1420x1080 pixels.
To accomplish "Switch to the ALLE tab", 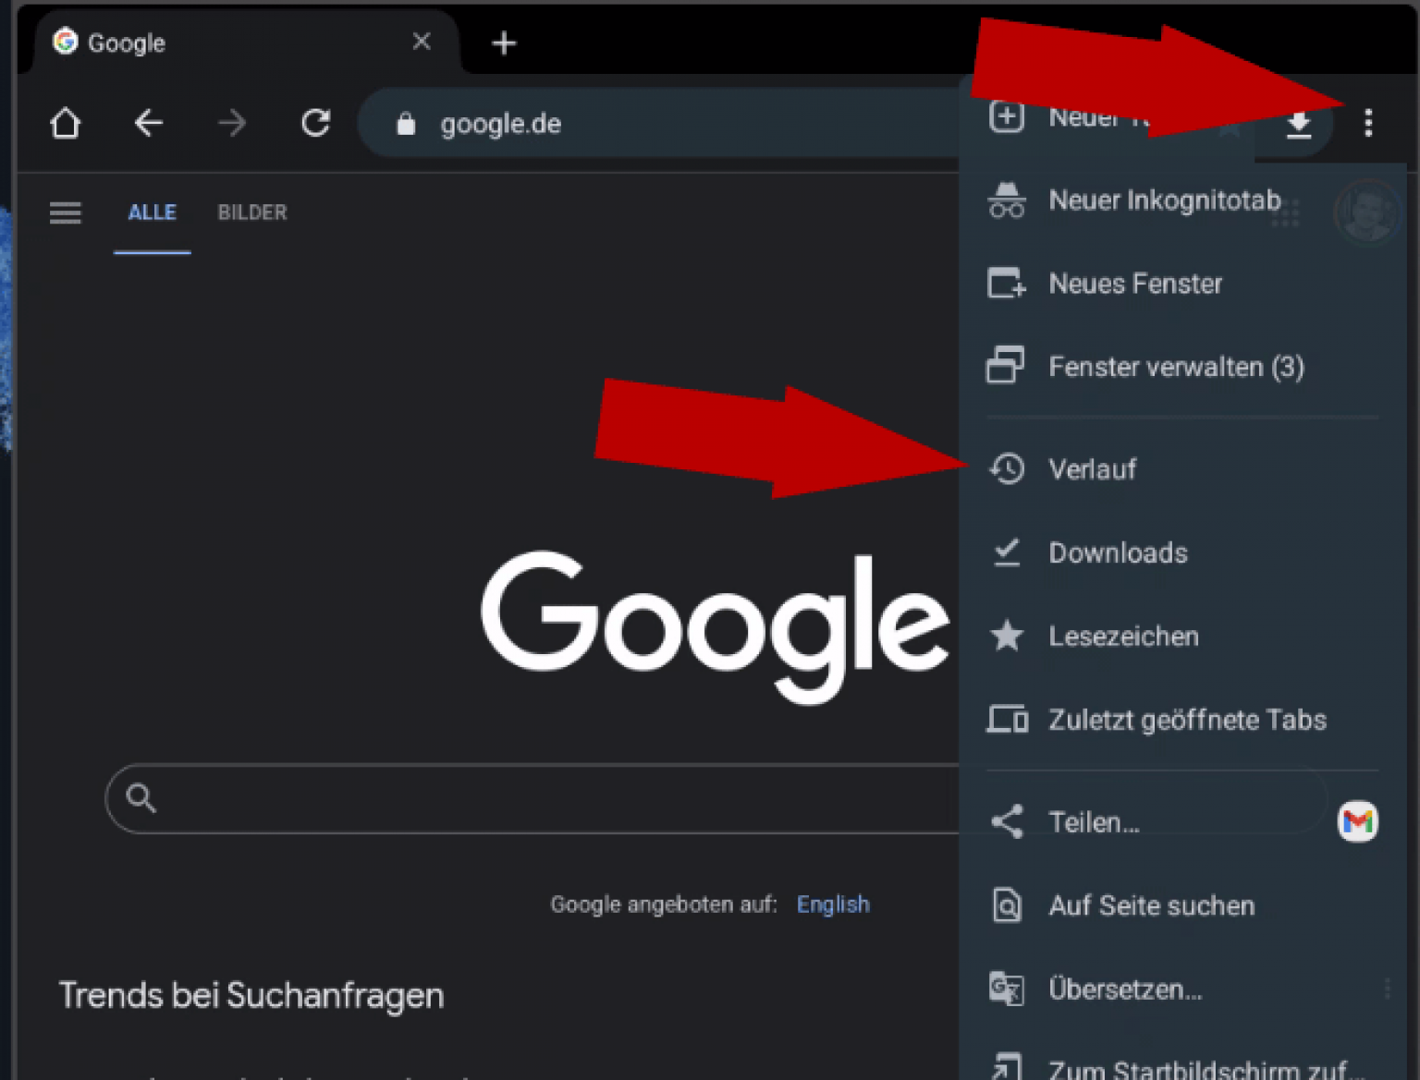I will (153, 212).
